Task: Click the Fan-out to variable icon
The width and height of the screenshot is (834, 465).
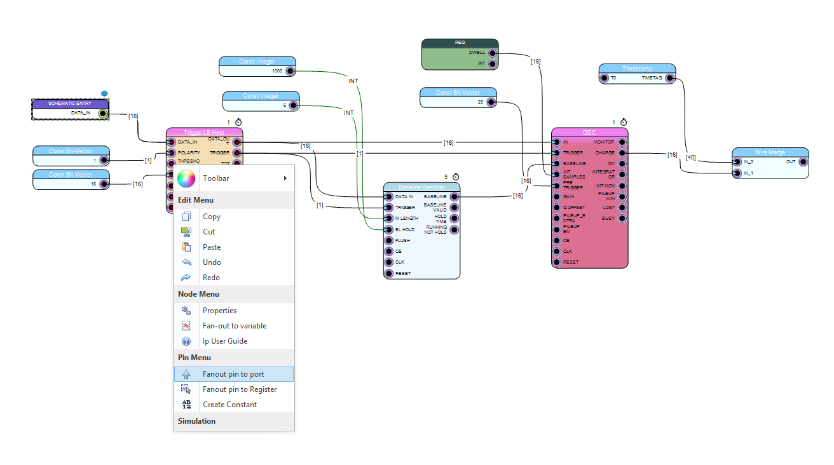Action: [x=186, y=326]
